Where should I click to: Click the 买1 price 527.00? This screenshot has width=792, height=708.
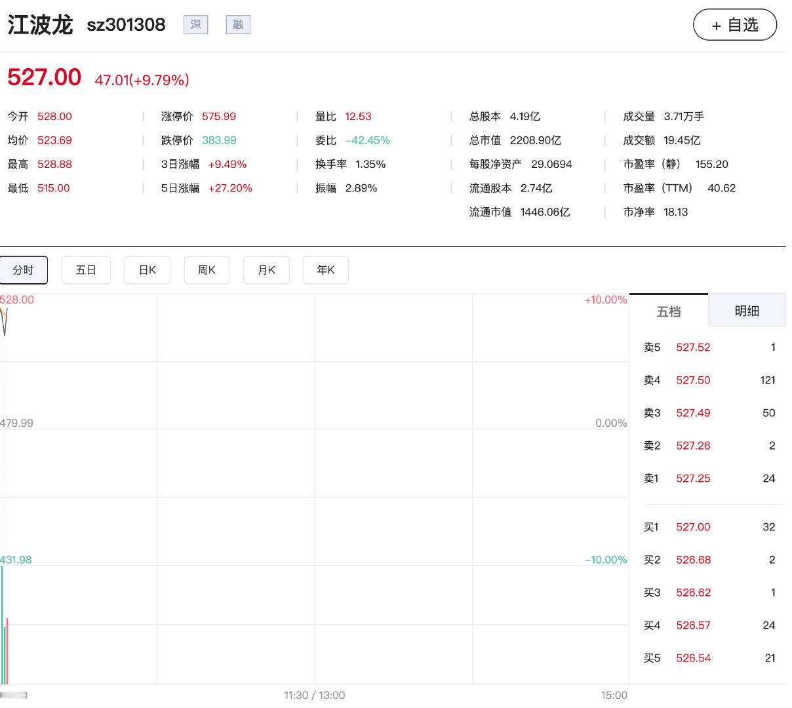pos(693,527)
